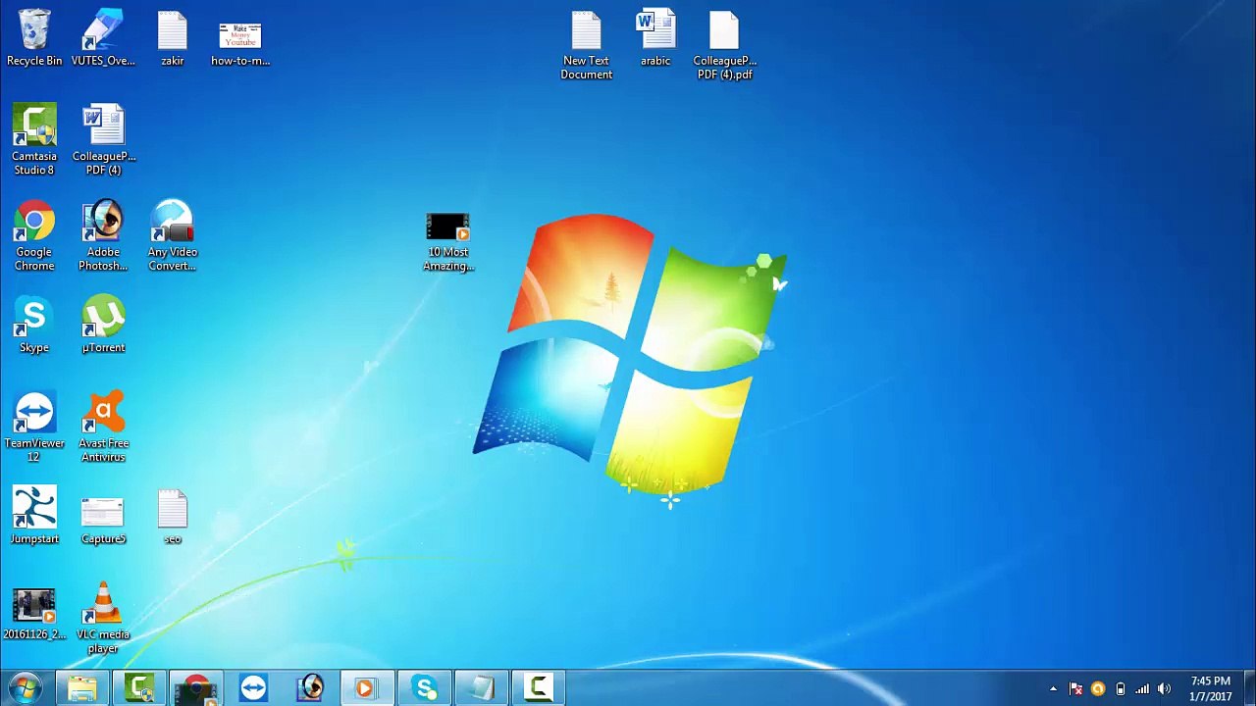Select the Skype desktop shortcut
This screenshot has width=1256, height=706.
[34, 326]
